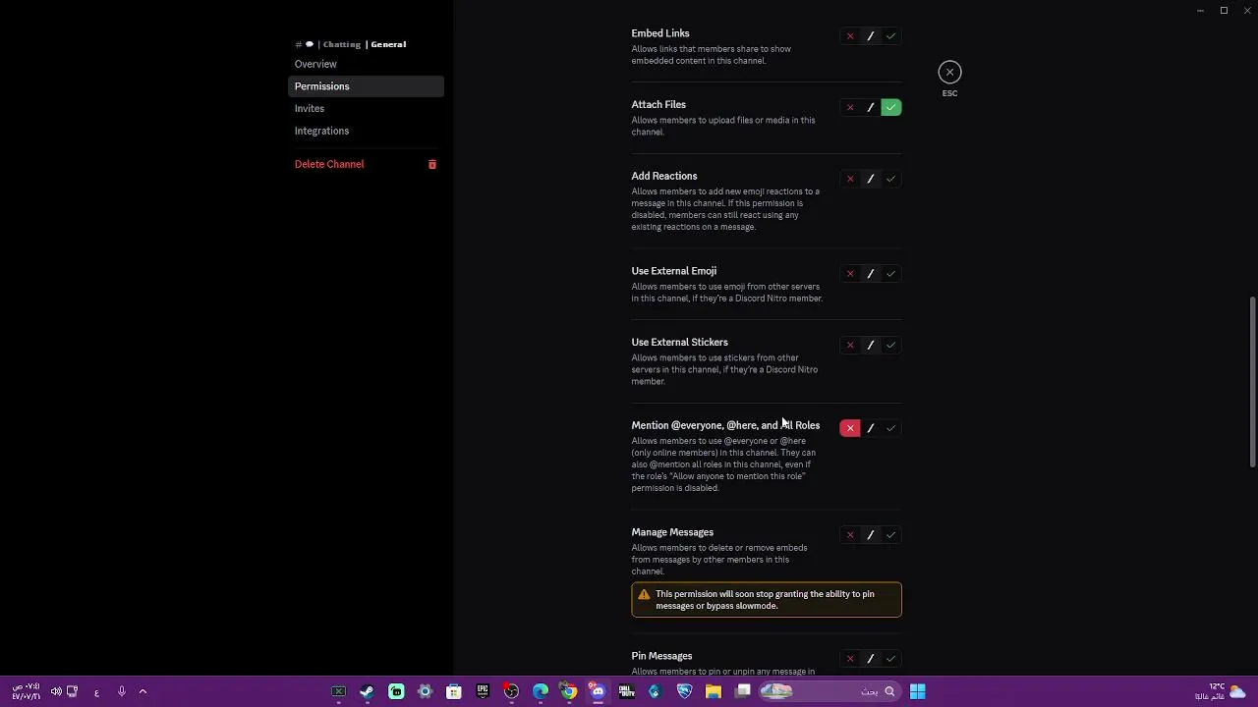1258x707 pixels.
Task: Open Call of Duty from taskbar
Action: [626, 691]
